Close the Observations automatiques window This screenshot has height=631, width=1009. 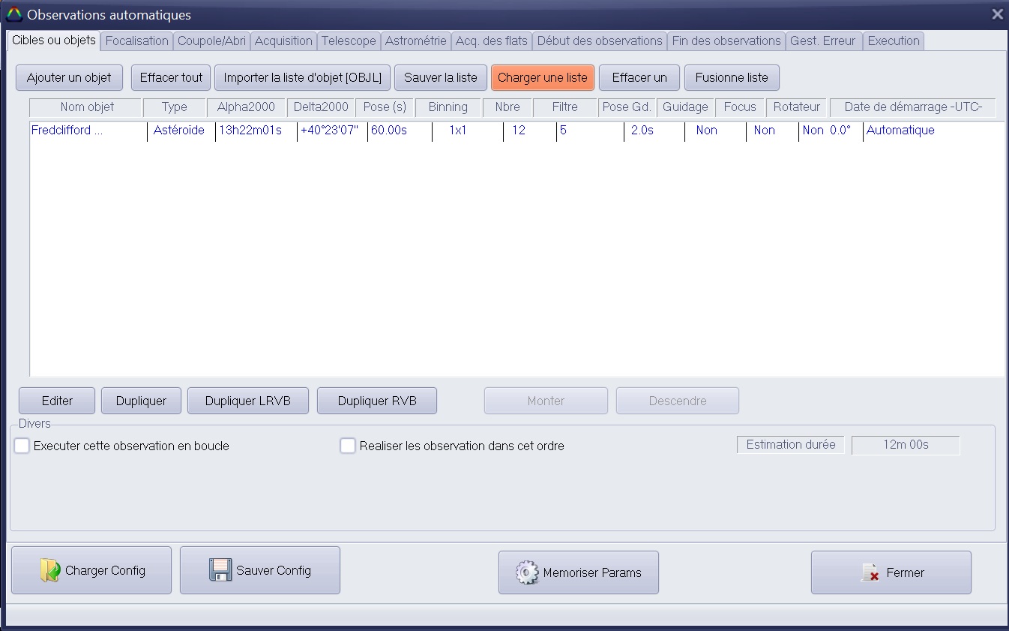tap(996, 14)
